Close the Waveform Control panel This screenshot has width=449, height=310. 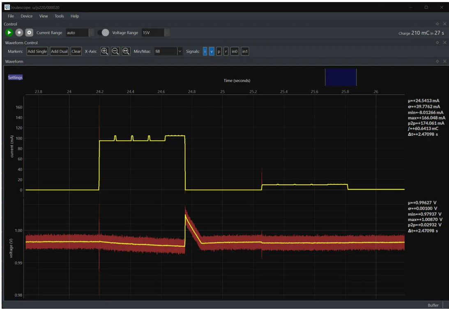click(445, 43)
